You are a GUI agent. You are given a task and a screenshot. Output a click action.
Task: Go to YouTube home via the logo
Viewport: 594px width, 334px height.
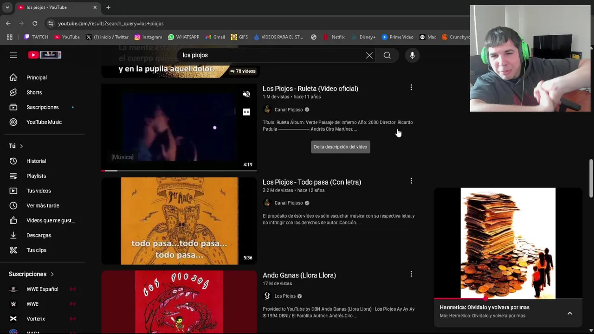tap(45, 55)
